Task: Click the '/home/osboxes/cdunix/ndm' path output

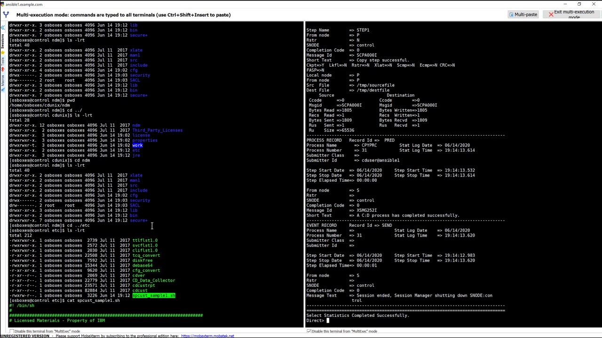Action: click(x=40, y=105)
